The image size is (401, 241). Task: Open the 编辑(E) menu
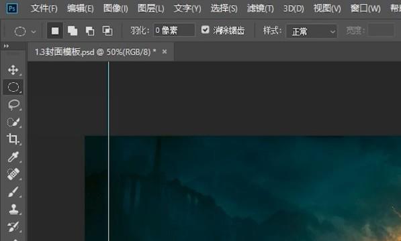click(81, 9)
